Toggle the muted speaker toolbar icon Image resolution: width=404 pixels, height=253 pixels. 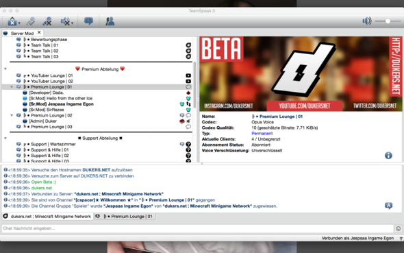point(65,21)
